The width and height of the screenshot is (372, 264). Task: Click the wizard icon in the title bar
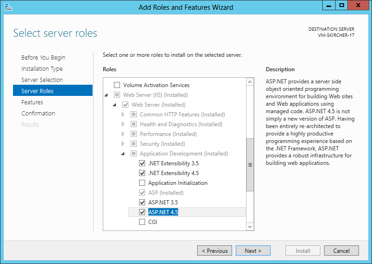[x=8, y=7]
